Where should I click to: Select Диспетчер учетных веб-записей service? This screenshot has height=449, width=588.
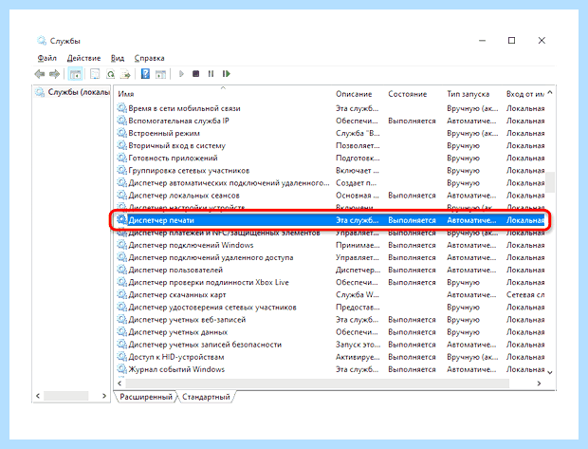point(187,320)
